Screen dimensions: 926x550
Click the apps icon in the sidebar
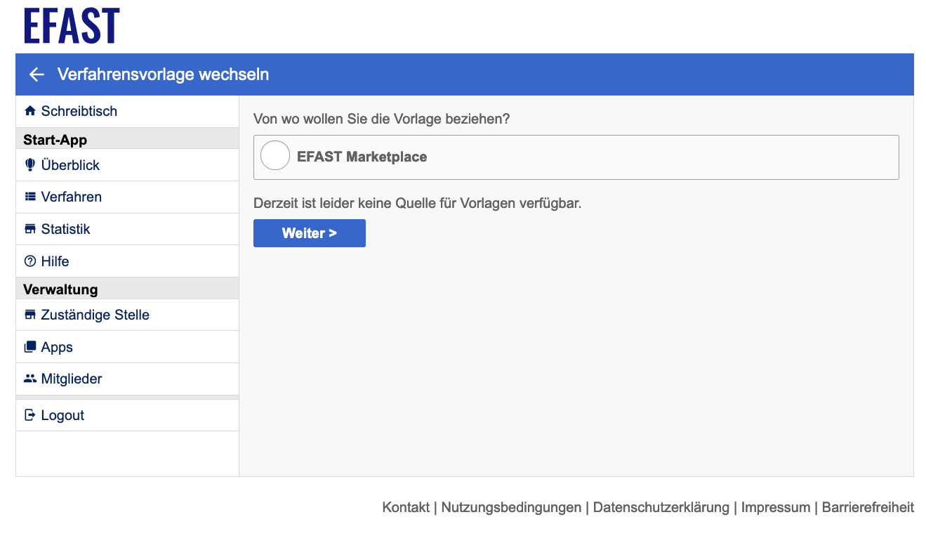(x=31, y=346)
